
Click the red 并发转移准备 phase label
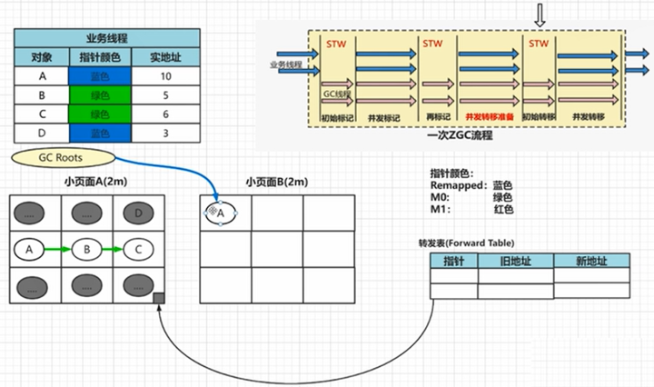point(490,116)
